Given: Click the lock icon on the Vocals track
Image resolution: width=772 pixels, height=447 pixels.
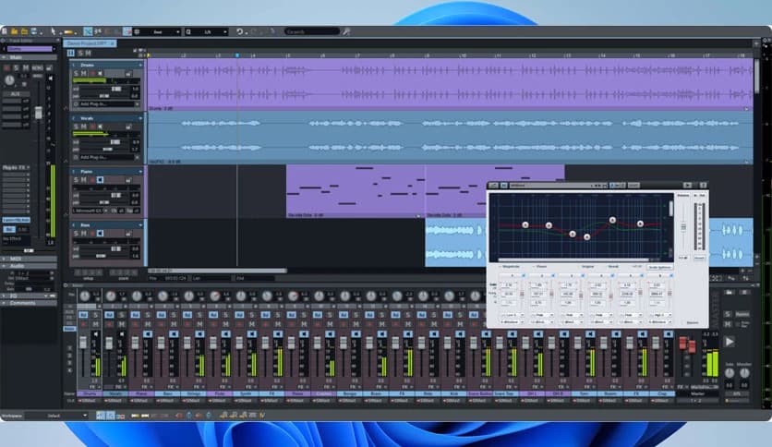Looking at the screenshot, I should [128, 127].
